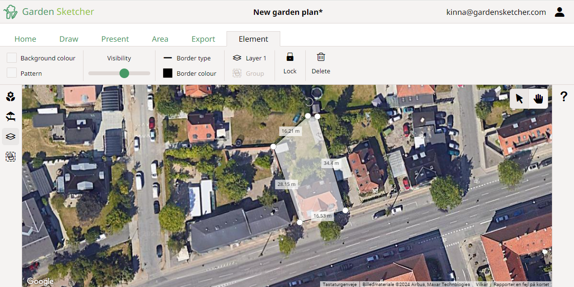
Task: Toggle the Background colour box
Action: pyautogui.click(x=12, y=58)
